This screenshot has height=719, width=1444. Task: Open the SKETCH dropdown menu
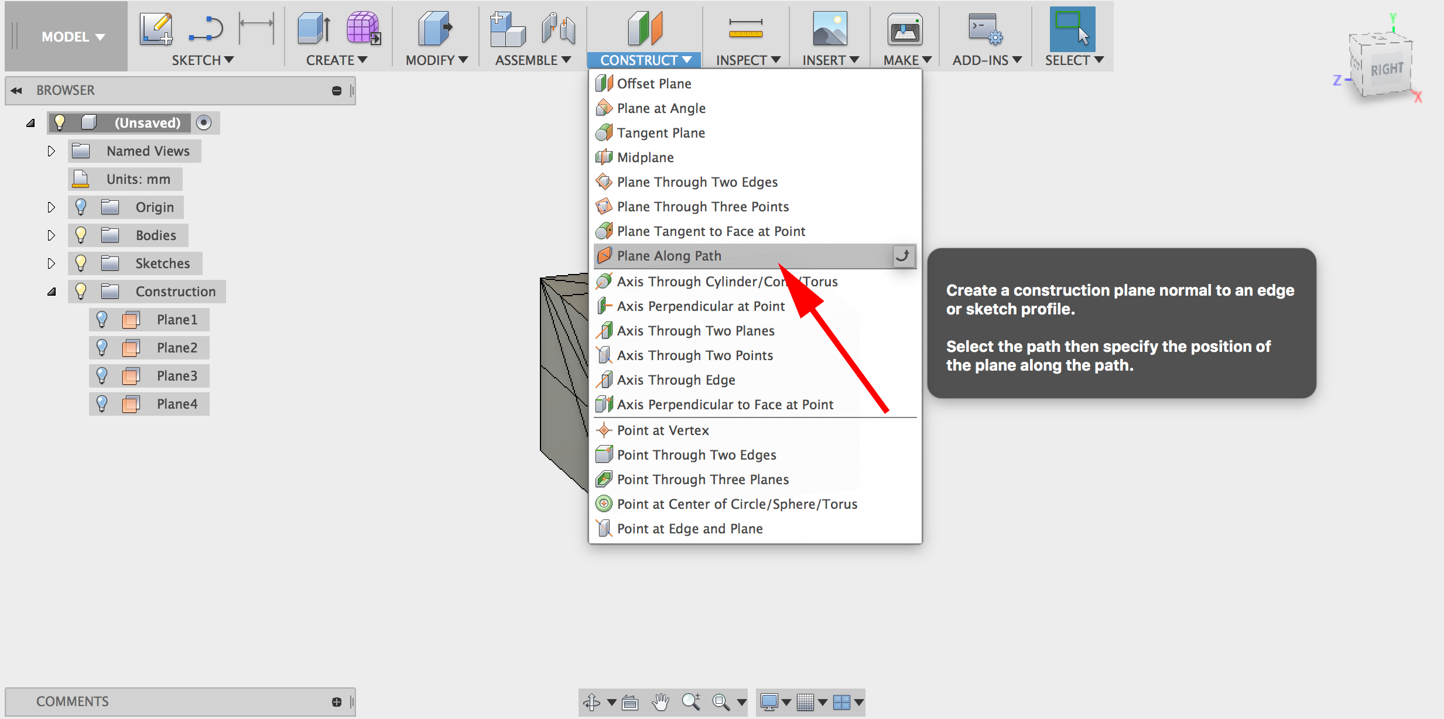(203, 60)
